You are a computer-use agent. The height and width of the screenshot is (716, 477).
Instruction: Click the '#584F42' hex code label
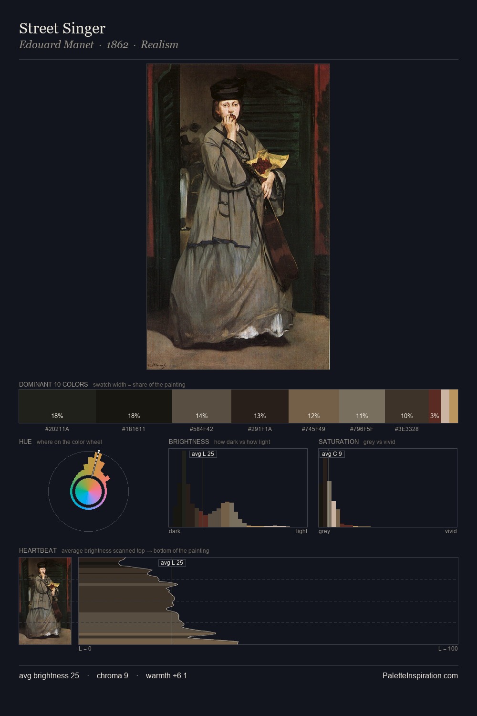pos(201,429)
